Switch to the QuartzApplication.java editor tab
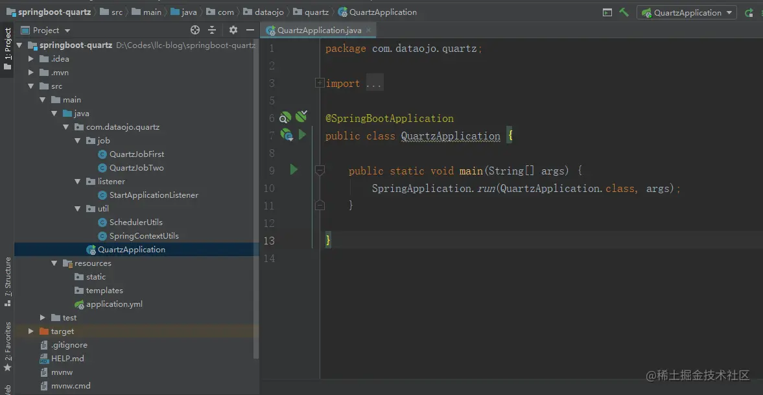763x395 pixels. (319, 30)
